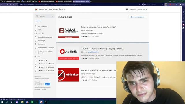The width and height of the screenshot is (185, 104).
Task: Click the uBlocker red thumbnail
Action: 69,75
